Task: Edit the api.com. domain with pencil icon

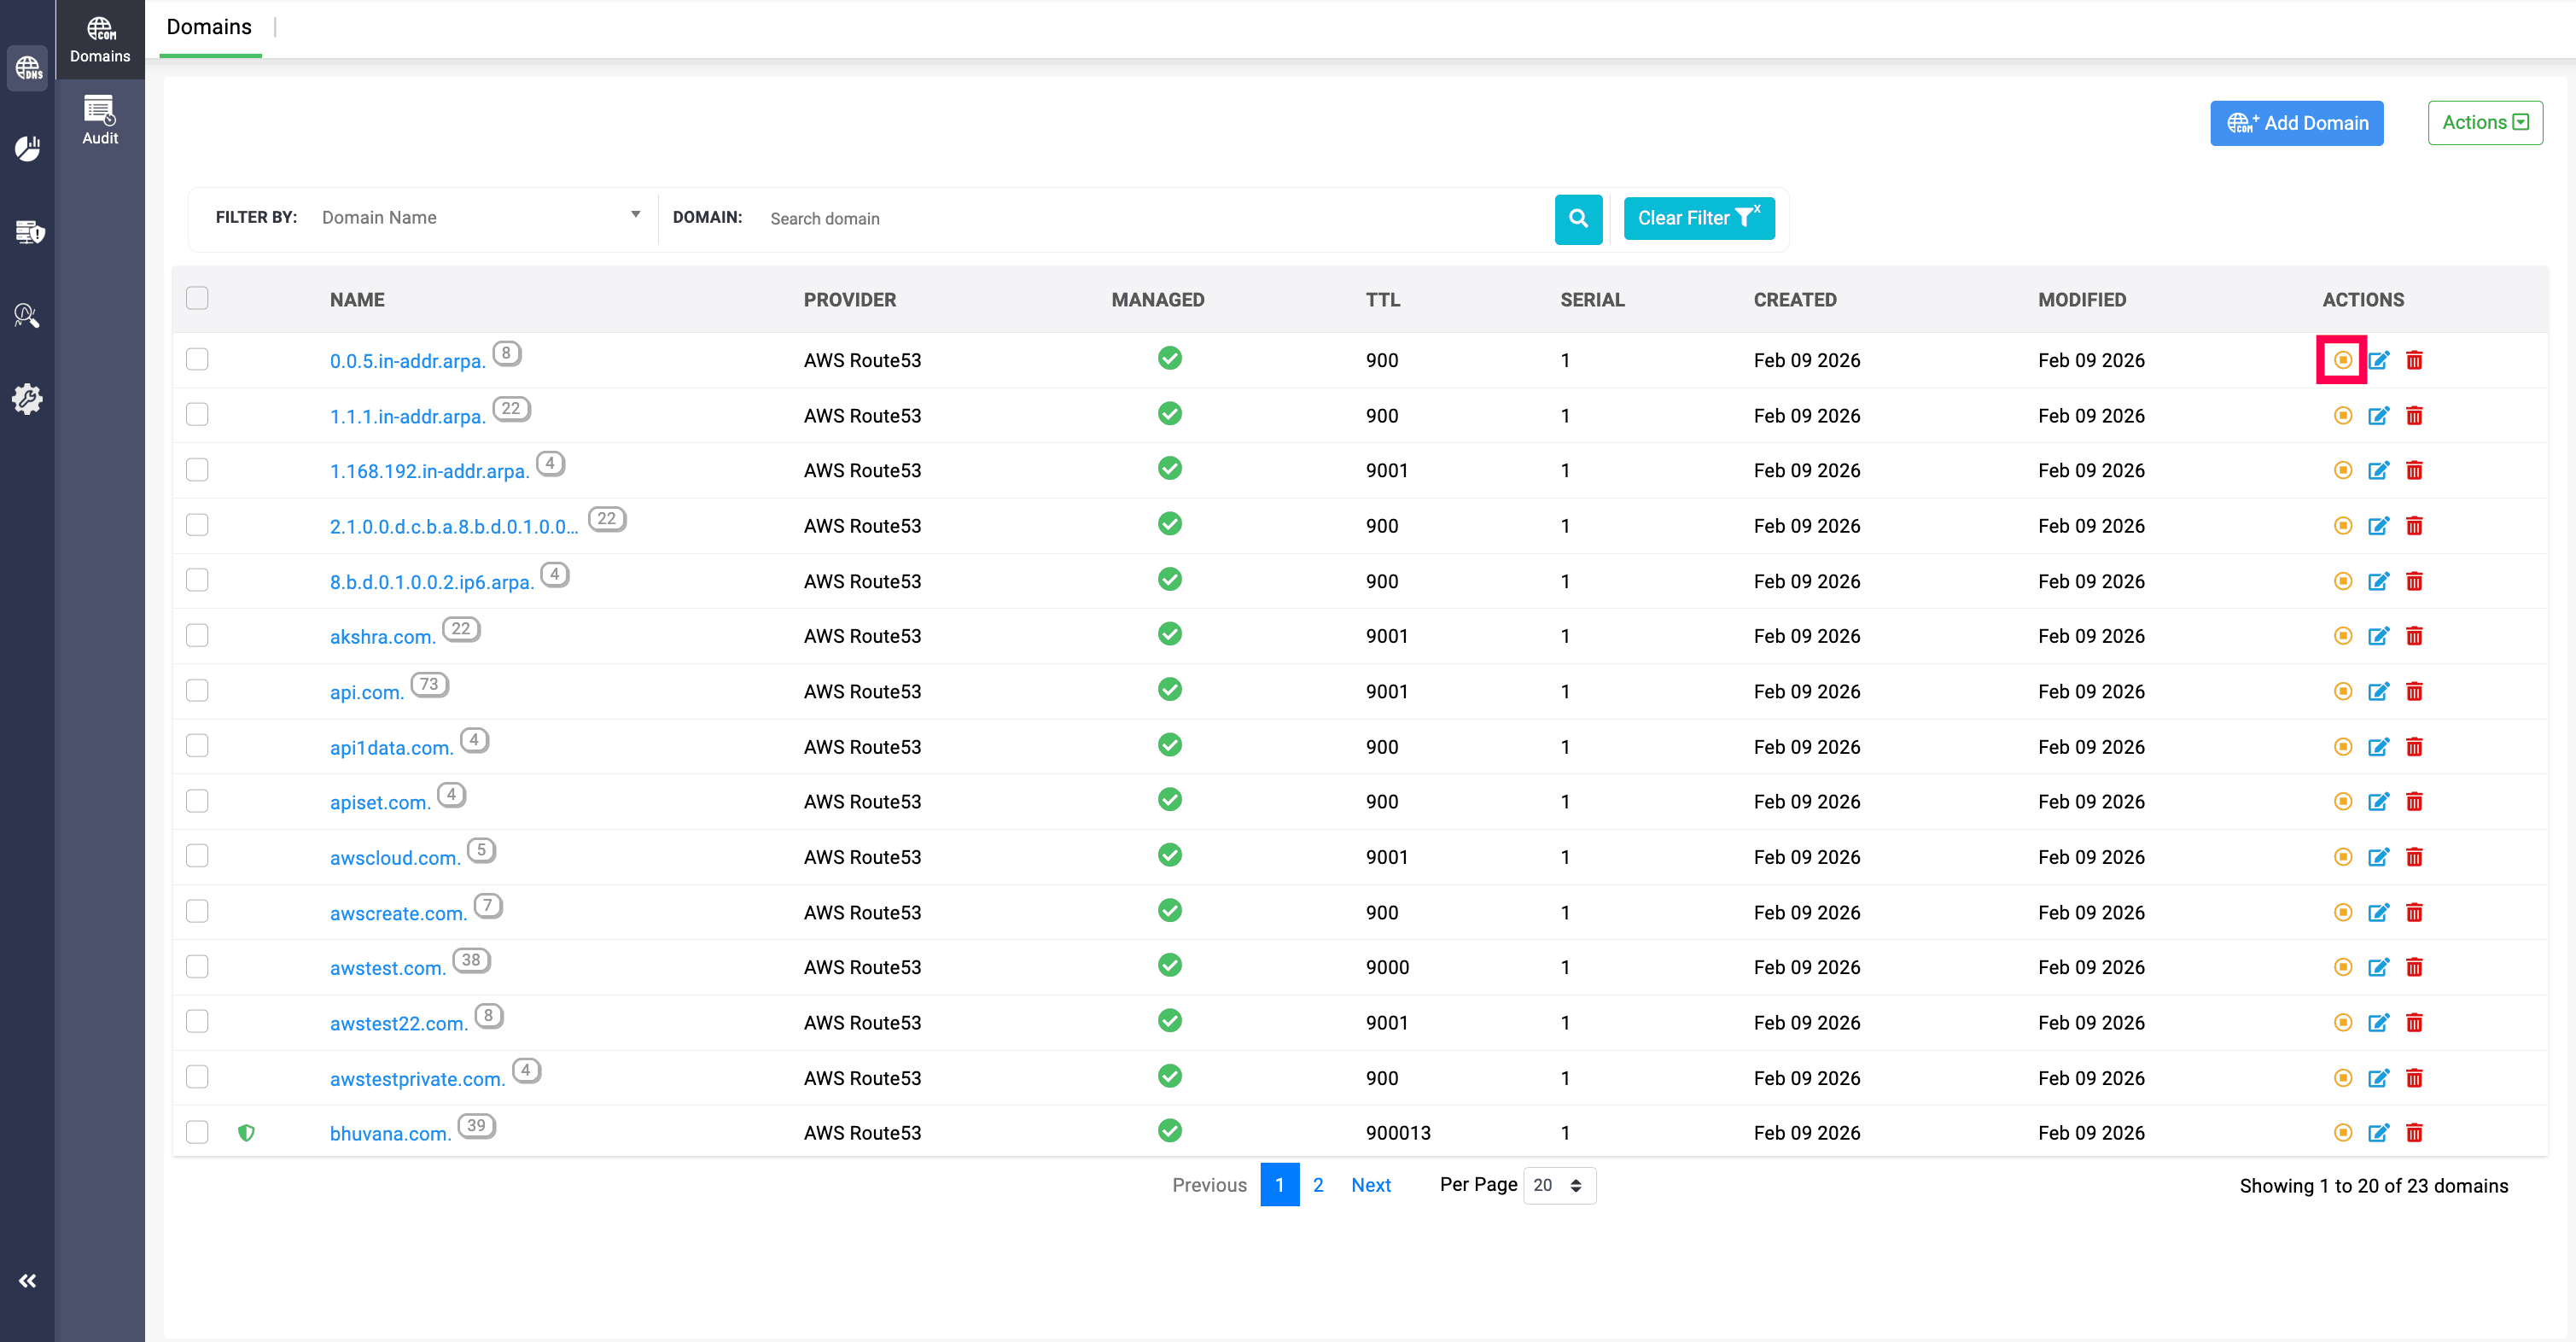Action: click(x=2378, y=691)
